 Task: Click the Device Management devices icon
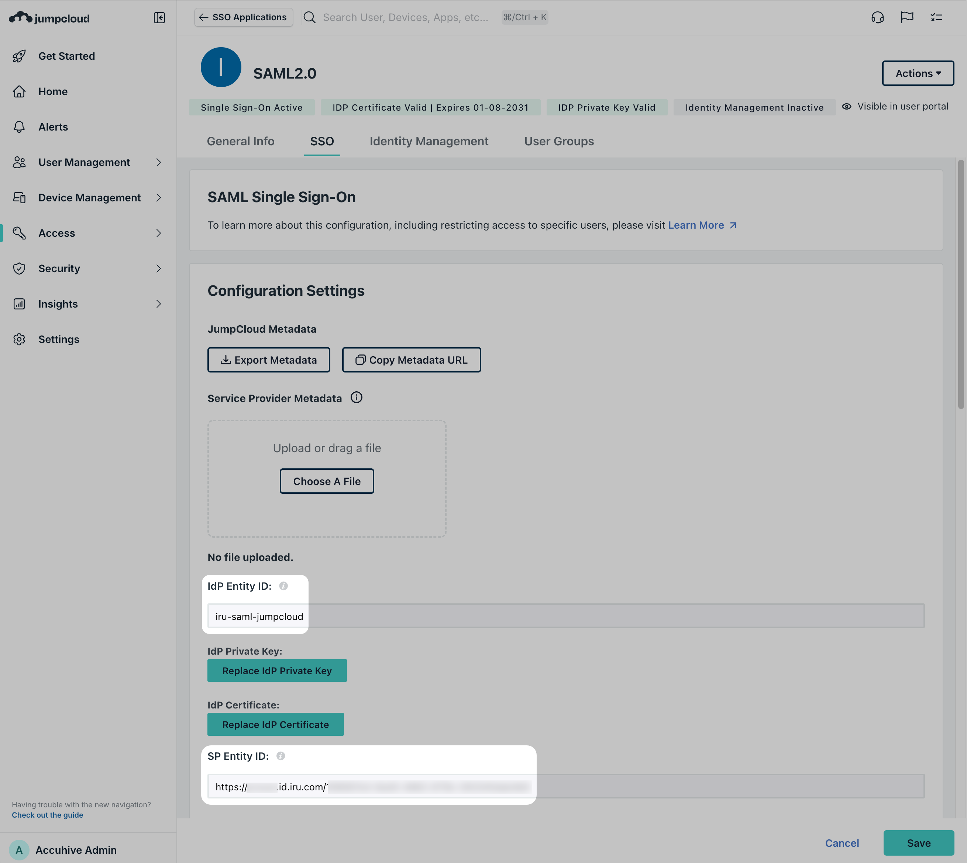pyautogui.click(x=19, y=198)
